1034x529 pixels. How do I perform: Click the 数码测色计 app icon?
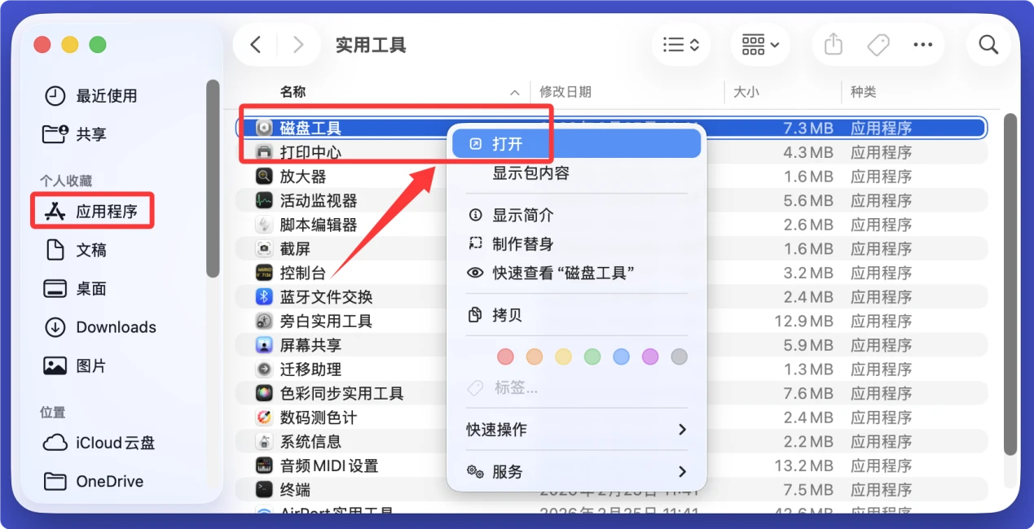click(264, 418)
